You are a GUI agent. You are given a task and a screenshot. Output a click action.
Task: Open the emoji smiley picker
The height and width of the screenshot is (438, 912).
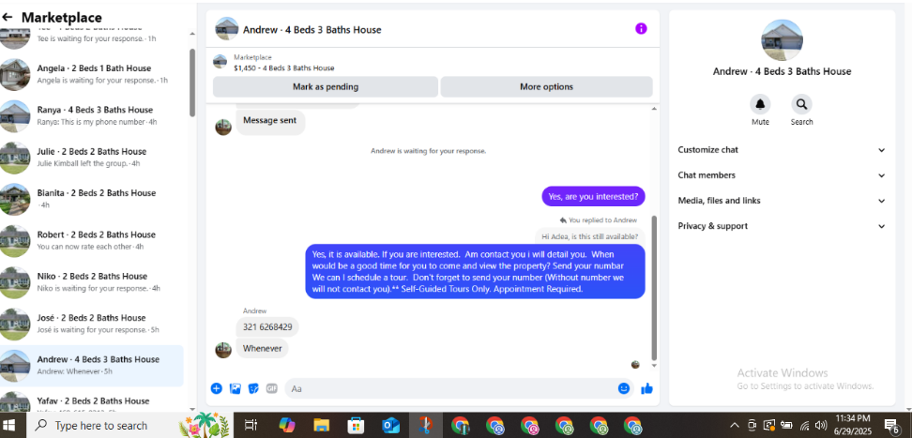tap(624, 388)
